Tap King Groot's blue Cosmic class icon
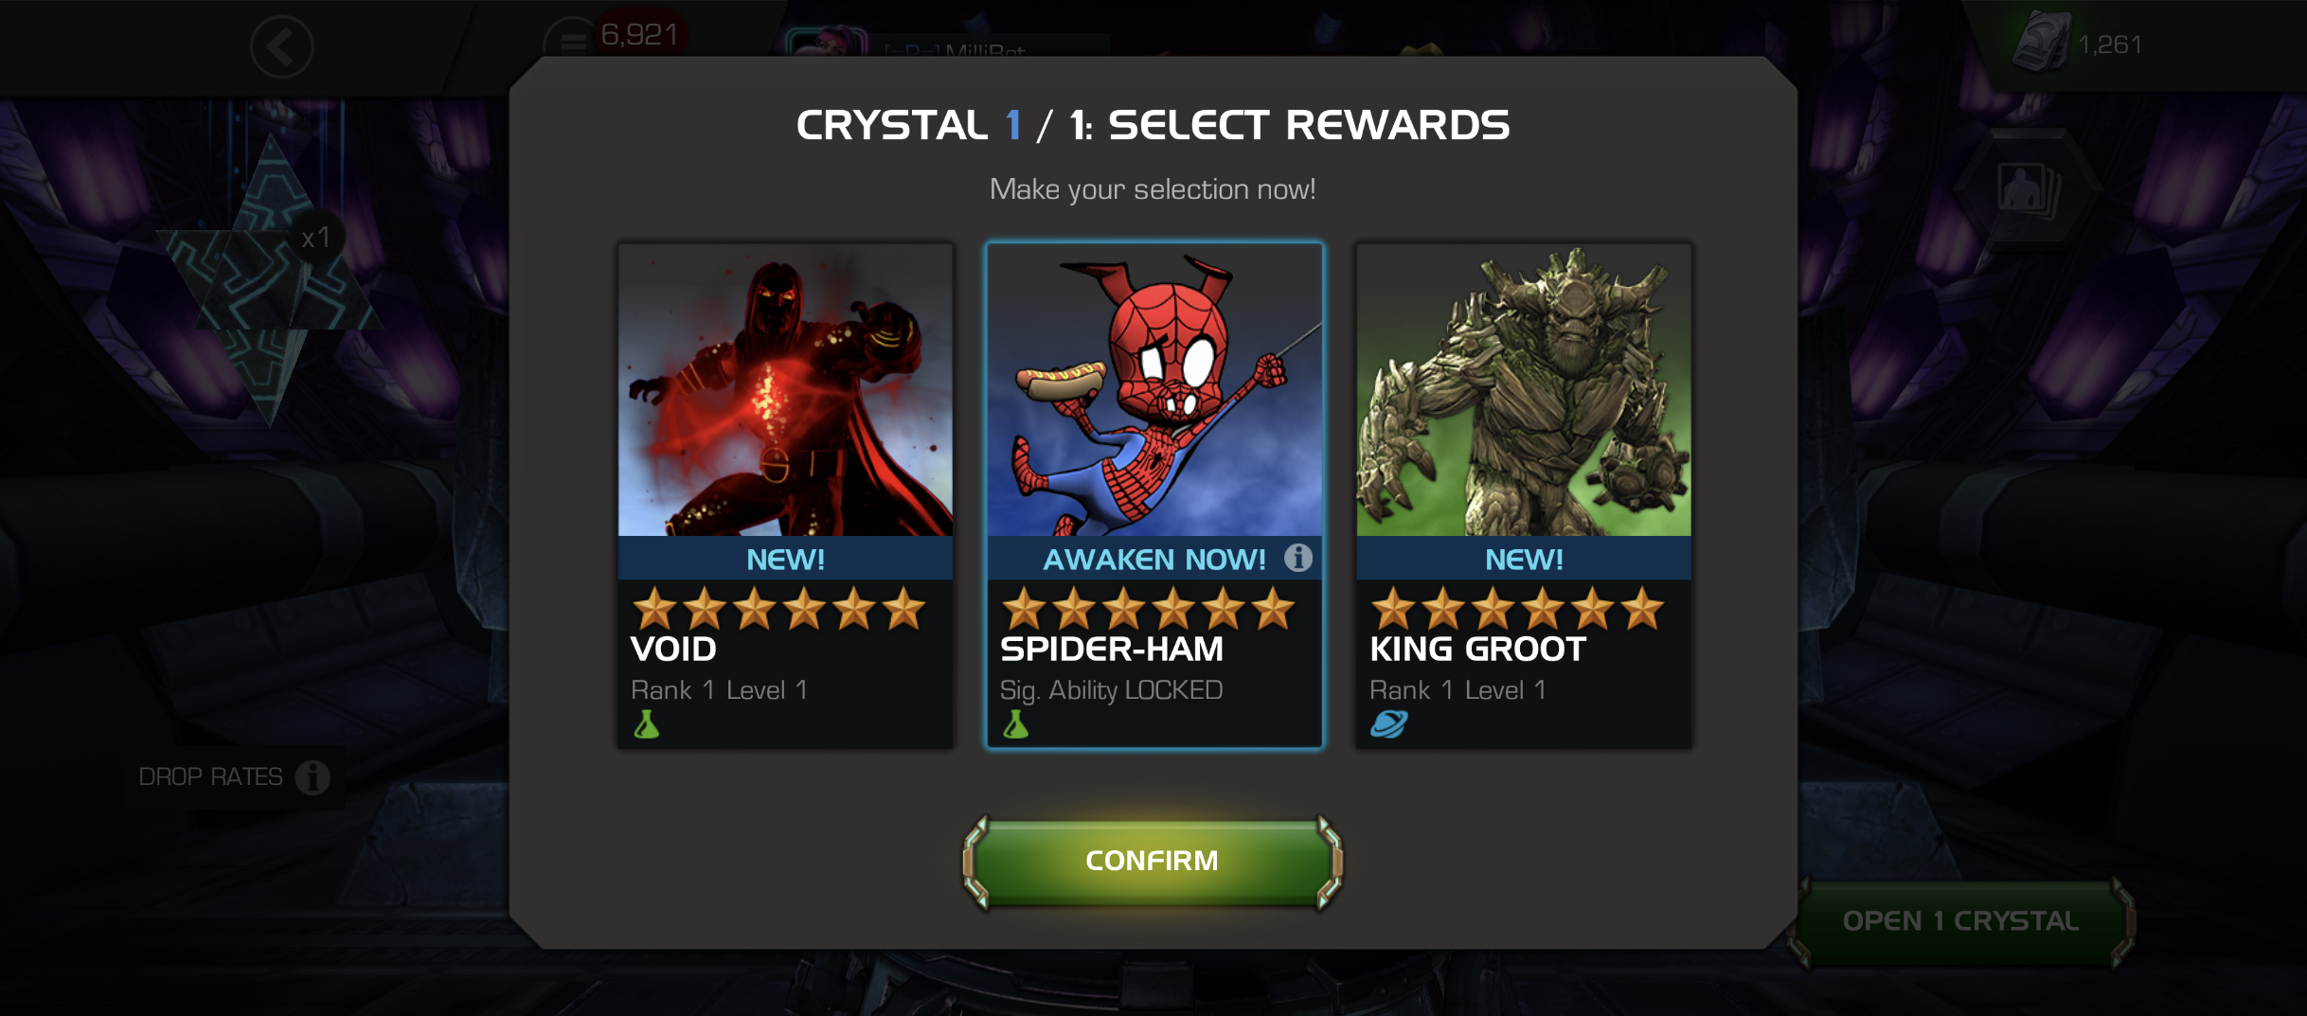 point(1388,724)
